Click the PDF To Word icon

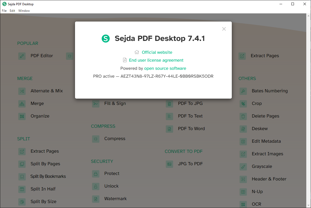(169, 129)
